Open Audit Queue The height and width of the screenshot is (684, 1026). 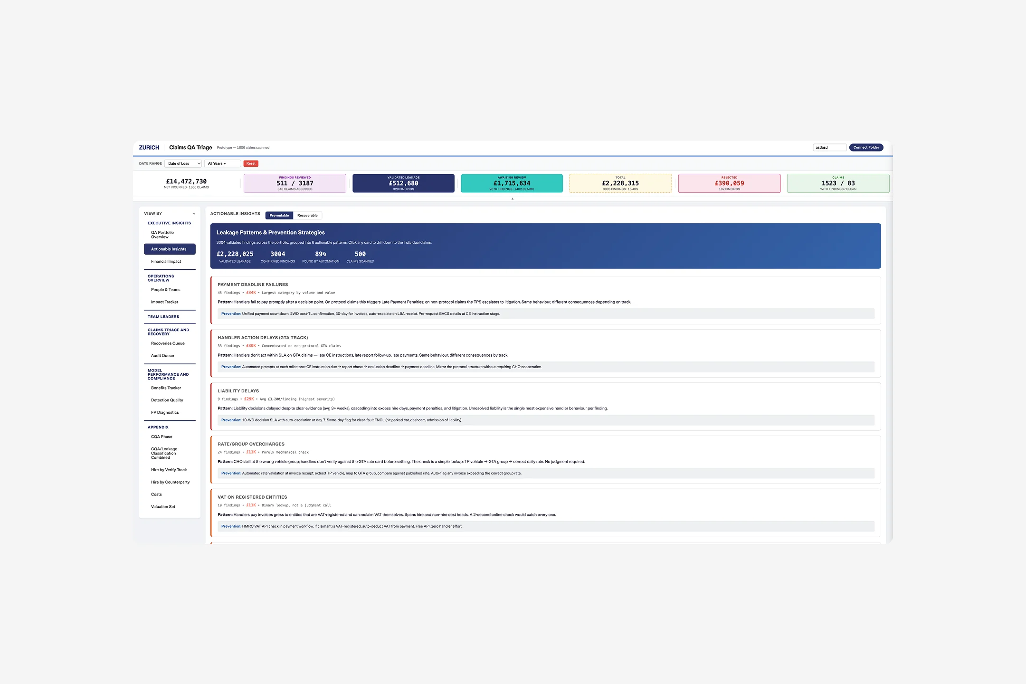click(170, 355)
